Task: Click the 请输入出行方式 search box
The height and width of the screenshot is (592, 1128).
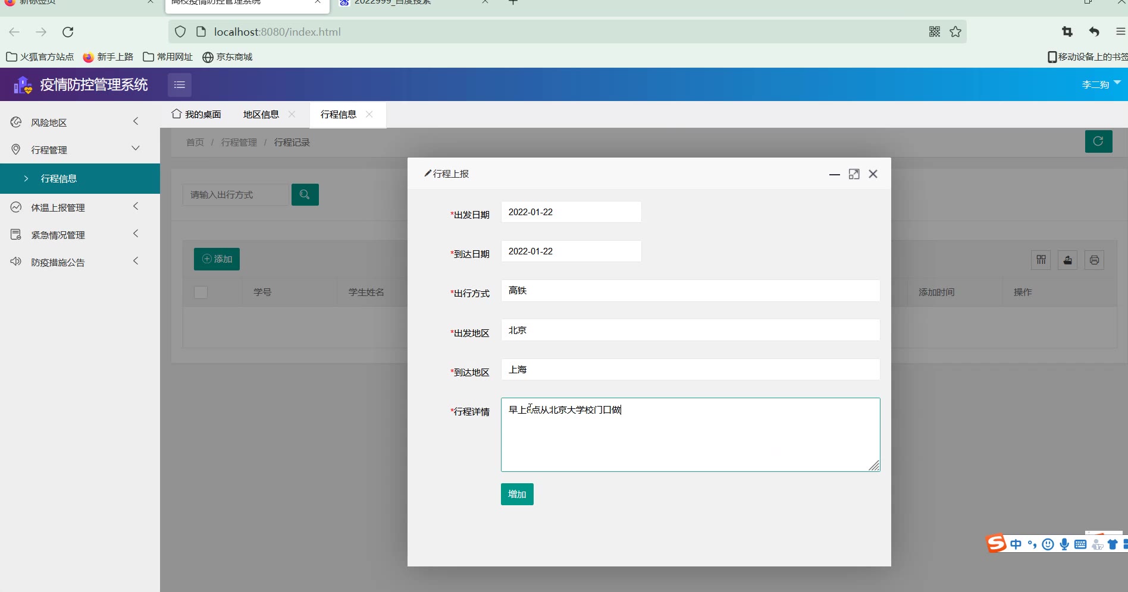Action: coord(236,194)
